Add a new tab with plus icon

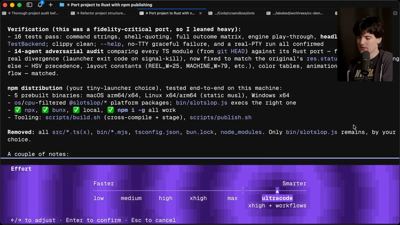coord(51,5)
